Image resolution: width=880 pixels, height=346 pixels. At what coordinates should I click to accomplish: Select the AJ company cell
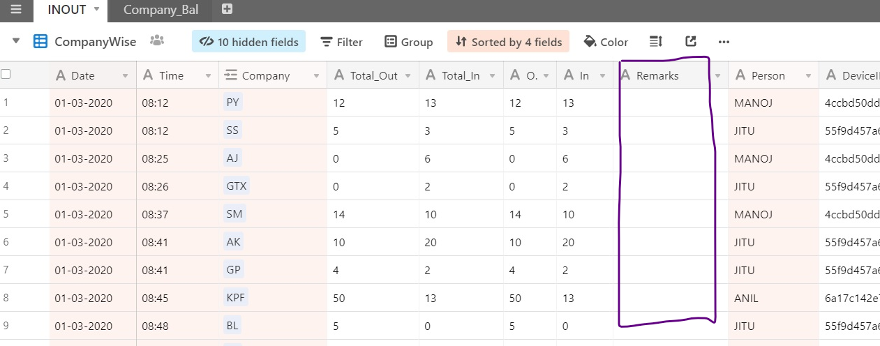tap(274, 158)
